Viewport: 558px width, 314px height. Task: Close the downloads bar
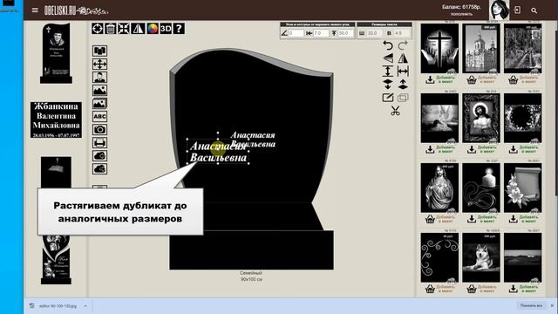tap(552, 305)
